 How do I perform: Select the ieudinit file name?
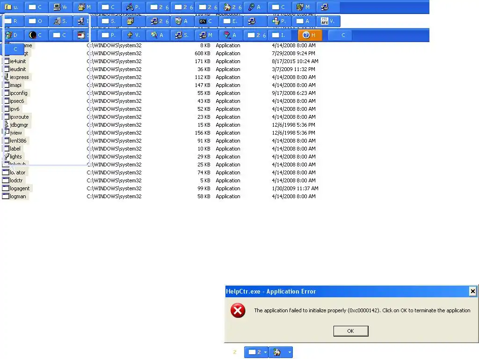pos(18,69)
